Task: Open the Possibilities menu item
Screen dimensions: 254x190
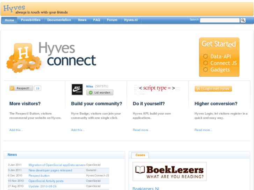Action: [x=31, y=20]
